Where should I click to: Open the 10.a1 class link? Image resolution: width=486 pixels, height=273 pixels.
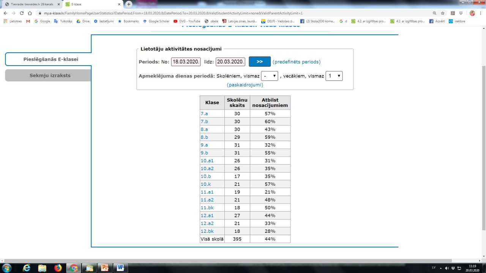[207, 161]
